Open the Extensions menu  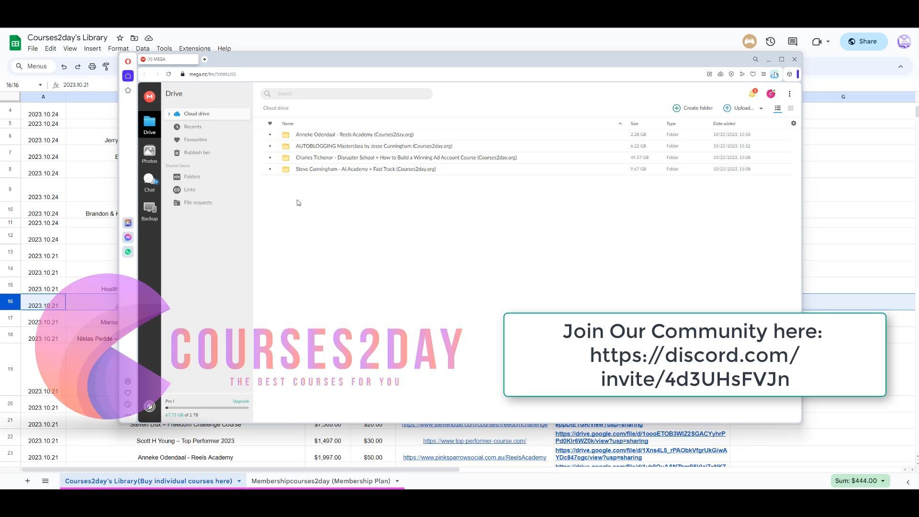194,48
